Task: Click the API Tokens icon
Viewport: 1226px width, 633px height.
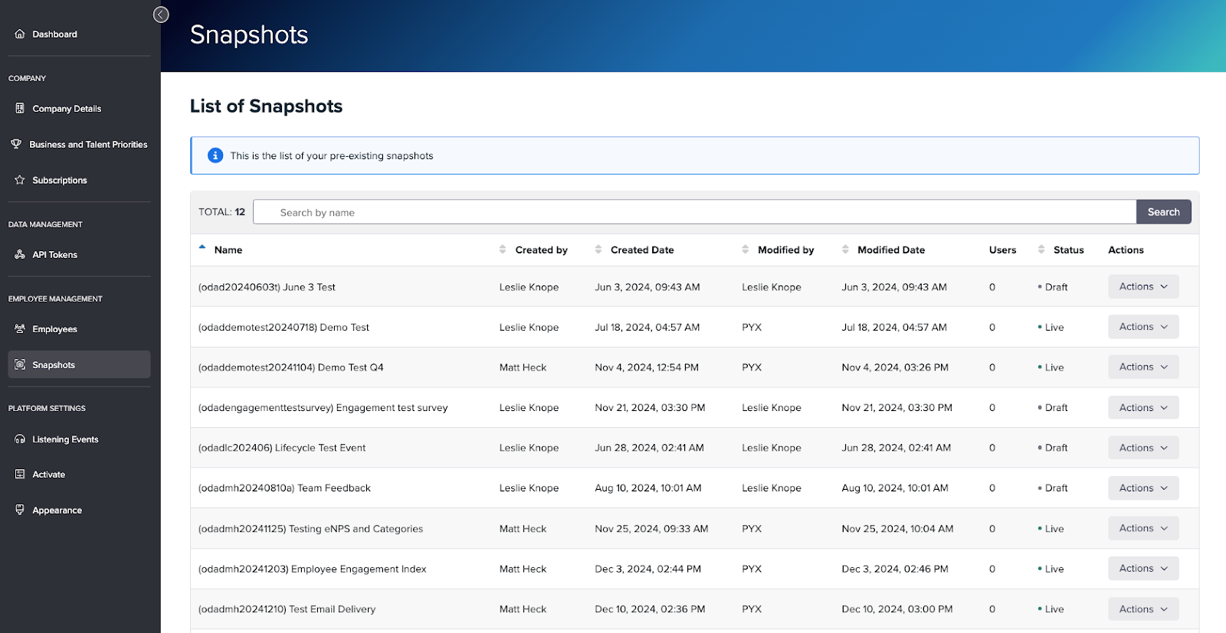Action: pos(20,254)
